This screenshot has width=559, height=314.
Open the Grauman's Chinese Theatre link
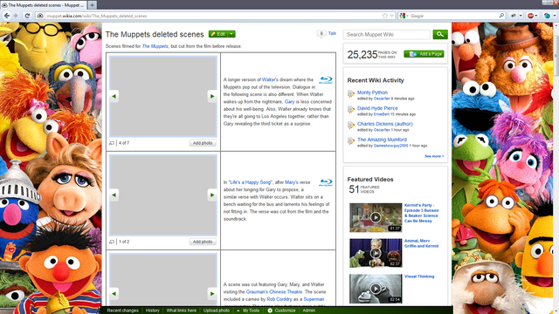(274, 292)
